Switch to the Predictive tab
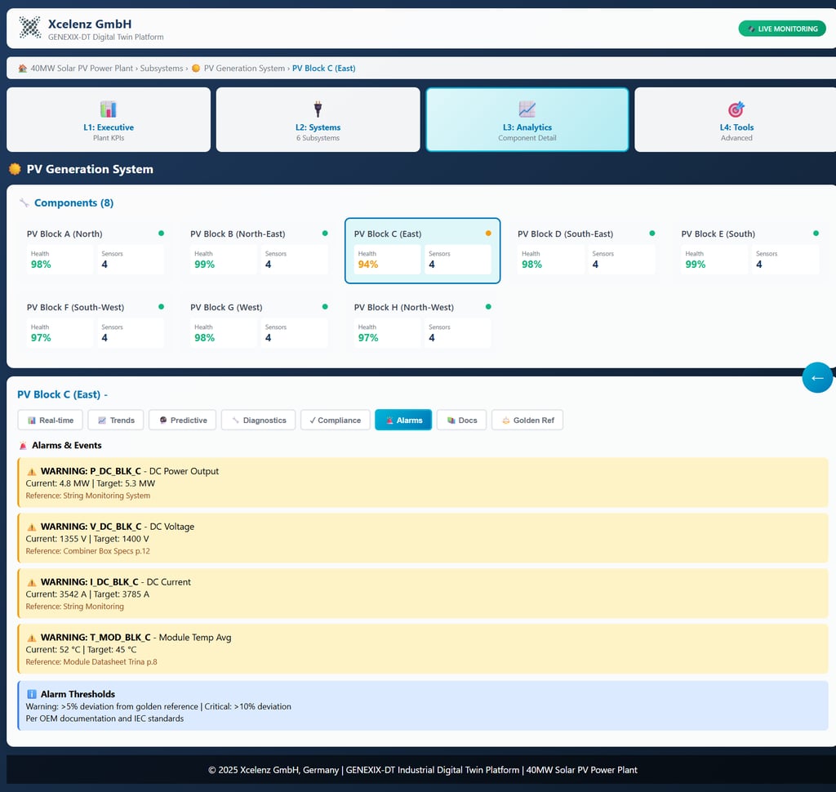This screenshot has width=836, height=792. (182, 420)
